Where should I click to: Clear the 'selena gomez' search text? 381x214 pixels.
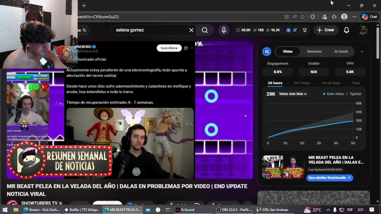[x=191, y=30]
